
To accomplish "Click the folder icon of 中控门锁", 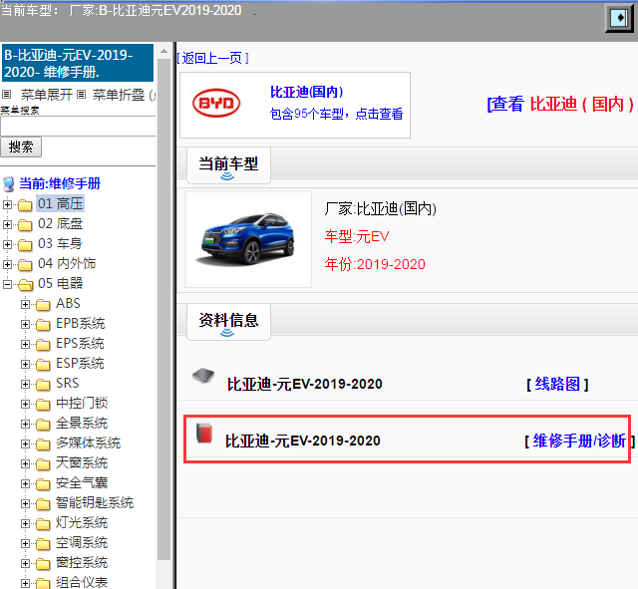I will [x=43, y=405].
